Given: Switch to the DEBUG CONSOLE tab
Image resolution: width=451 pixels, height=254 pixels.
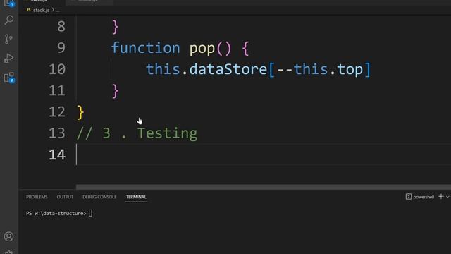Looking at the screenshot, I should [x=99, y=197].
